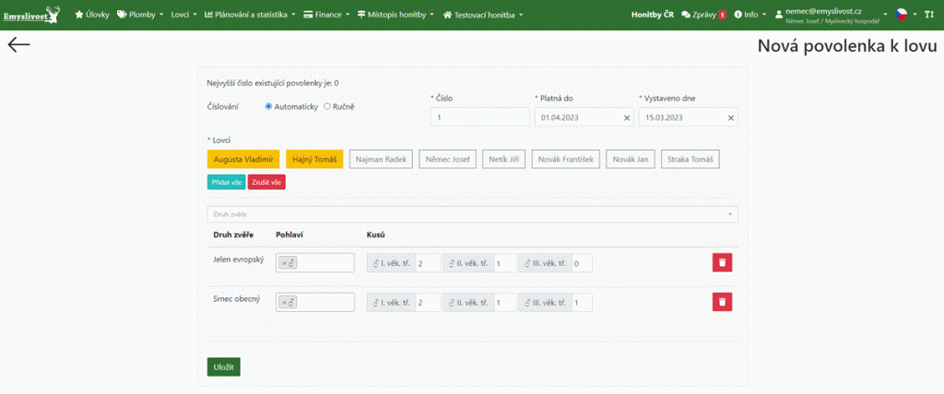Click the Nová povolenka k lovu heading
Screen dimensions: 944x394
pyautogui.click(x=847, y=46)
